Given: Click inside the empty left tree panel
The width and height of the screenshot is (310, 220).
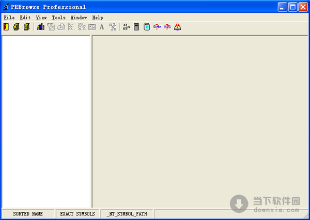Looking at the screenshot, I should tap(46, 121).
